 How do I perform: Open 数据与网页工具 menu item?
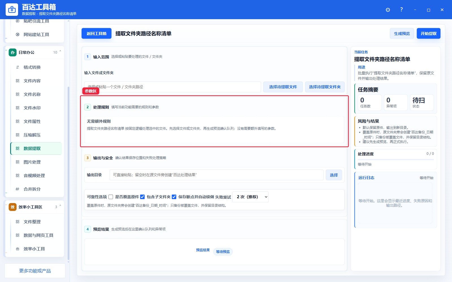tap(36, 235)
